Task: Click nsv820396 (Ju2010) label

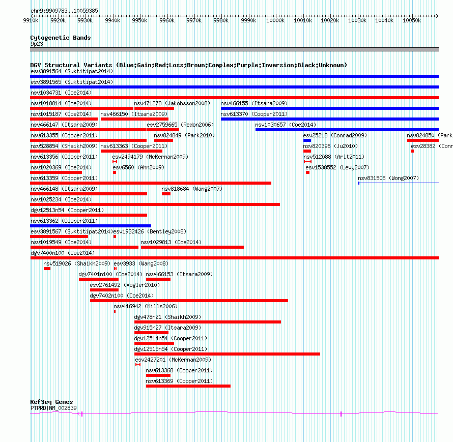Action: click(x=330, y=146)
